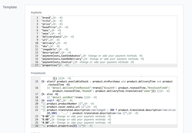Image resolution: width=192 pixels, height=133 pixels.
Task: Click the "url" header line
Action: coord(50,40)
